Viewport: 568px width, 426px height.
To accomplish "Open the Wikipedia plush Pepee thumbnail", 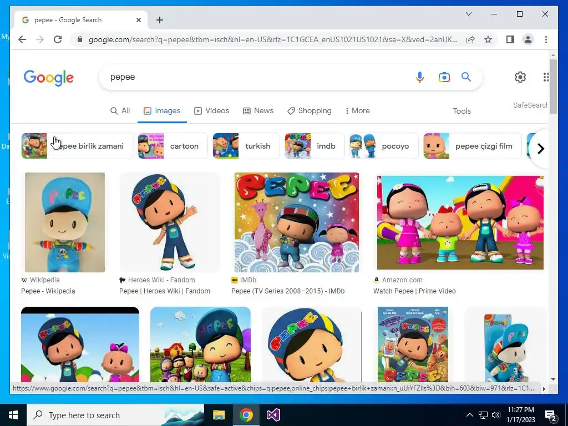I will click(x=64, y=222).
